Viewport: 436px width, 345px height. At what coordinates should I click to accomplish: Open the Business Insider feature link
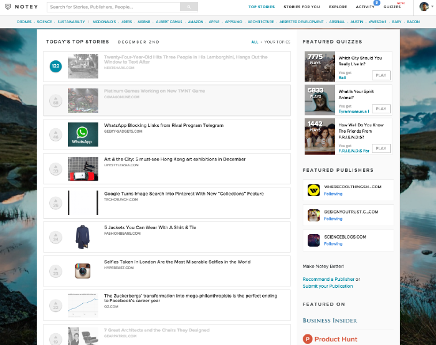(329, 321)
